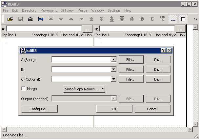Select the 'A' source toolbar icon
This screenshot has width=199, height=139.
click(132, 19)
